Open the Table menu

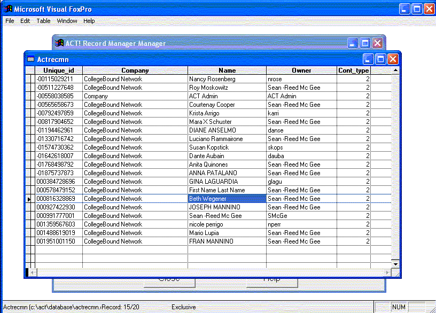[x=43, y=21]
